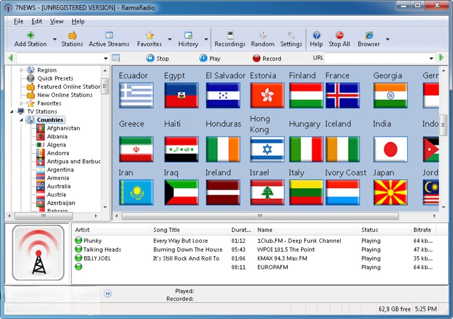Open Settings from the toolbar icon
The height and width of the screenshot is (319, 453).
[291, 35]
